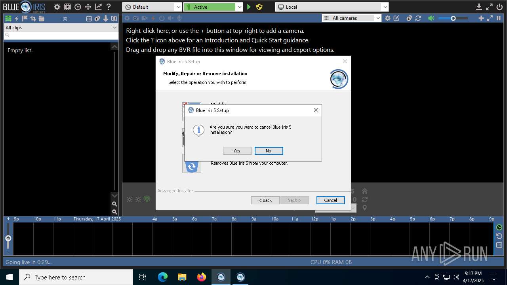
Task: Click the map icon in clips toolbar
Action: coord(114,18)
